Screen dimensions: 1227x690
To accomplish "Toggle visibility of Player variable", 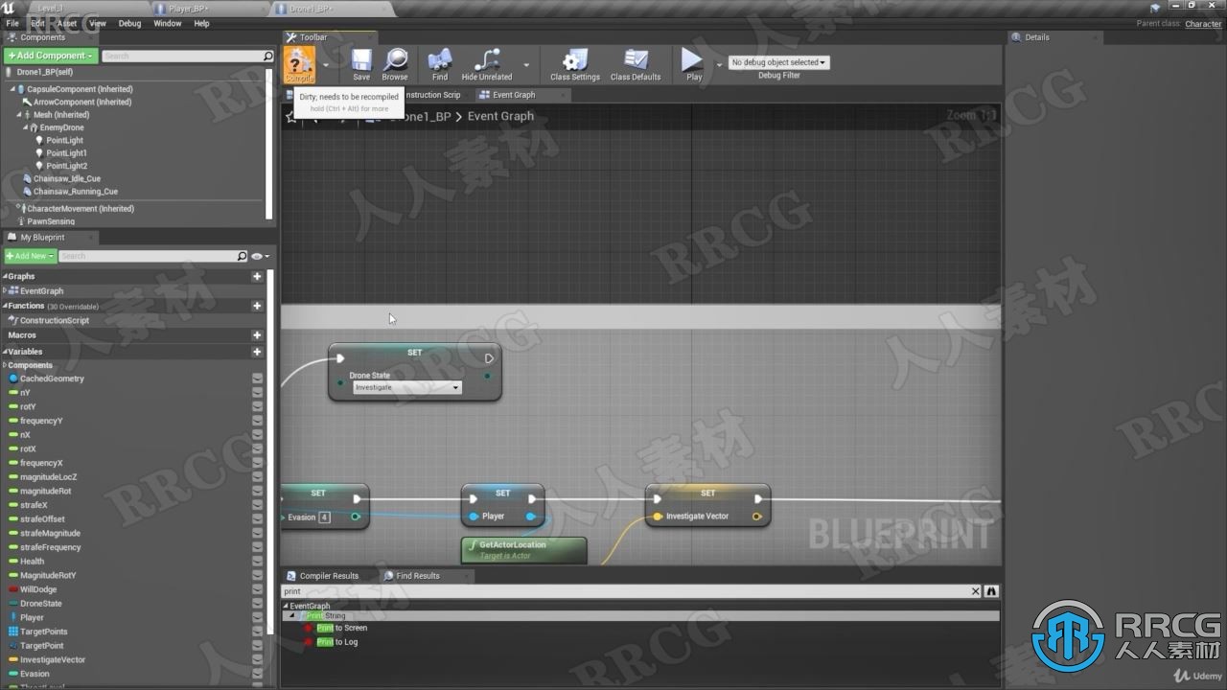I will pos(257,618).
